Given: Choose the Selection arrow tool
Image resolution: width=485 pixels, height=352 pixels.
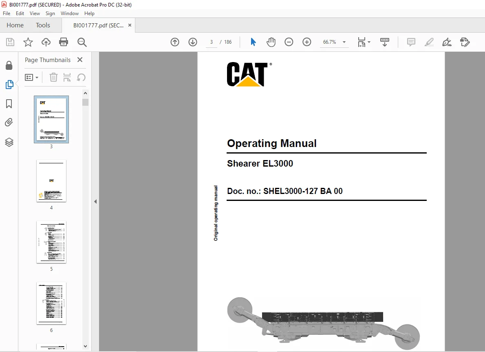Looking at the screenshot, I should point(253,42).
